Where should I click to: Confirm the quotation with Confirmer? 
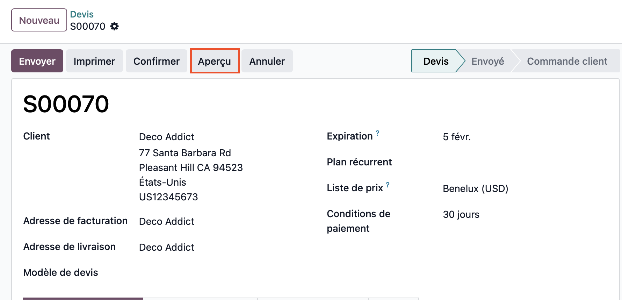(156, 61)
